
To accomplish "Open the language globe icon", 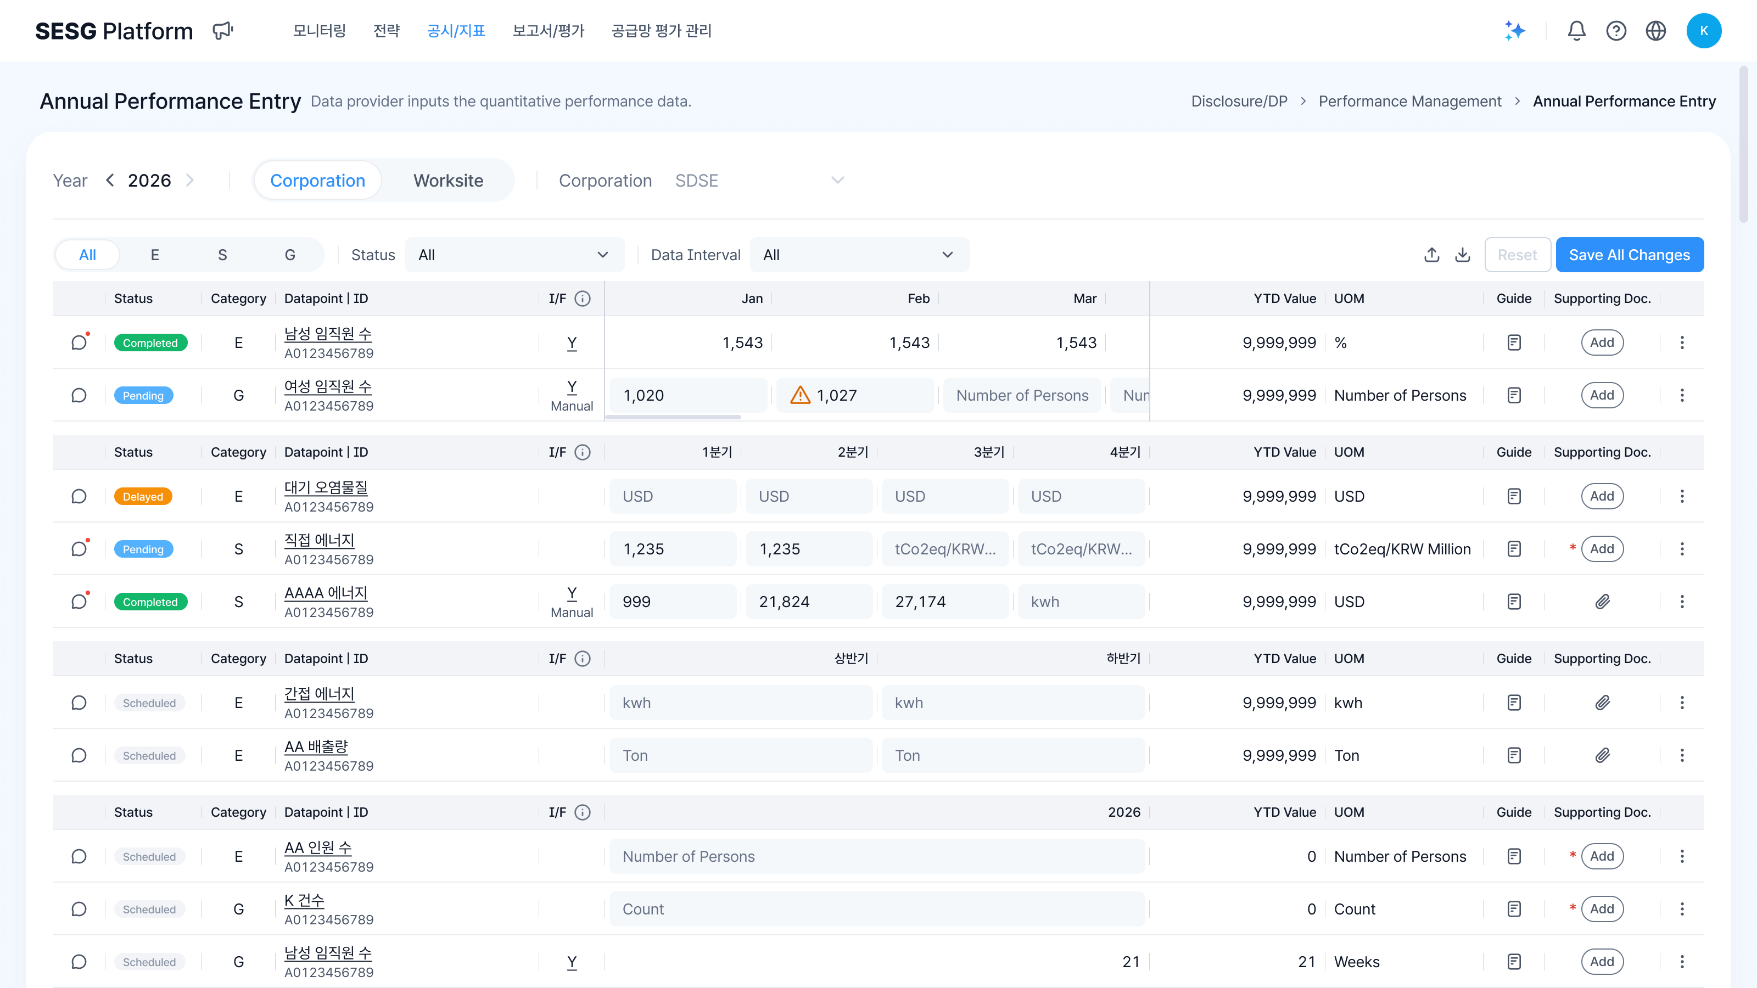I will pyautogui.click(x=1655, y=31).
